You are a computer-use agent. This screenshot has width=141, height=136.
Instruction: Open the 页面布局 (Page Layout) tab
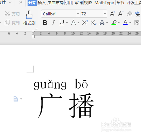point(56,3)
